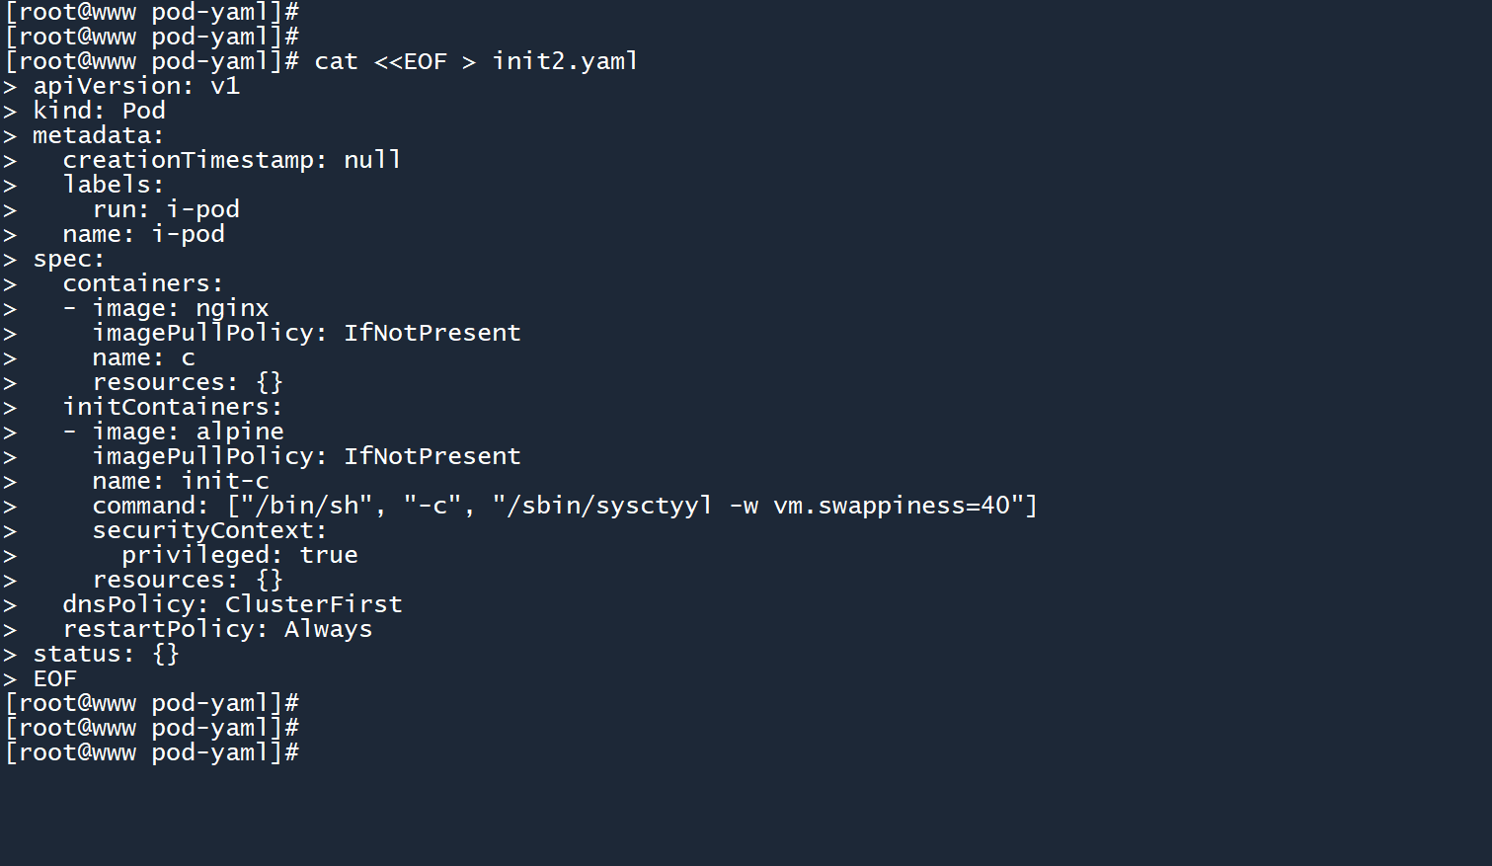Viewport: 1492px width, 866px height.
Task: Place cursor on the "labels:" line
Action: pos(114,185)
